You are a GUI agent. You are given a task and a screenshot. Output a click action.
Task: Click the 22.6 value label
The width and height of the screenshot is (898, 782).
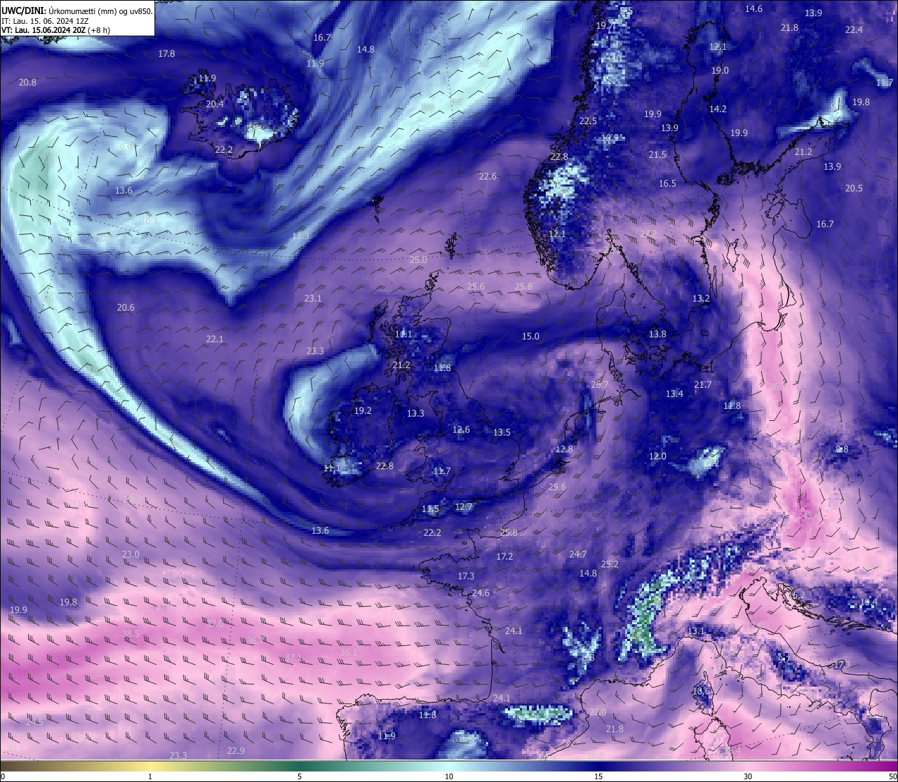pyautogui.click(x=488, y=177)
